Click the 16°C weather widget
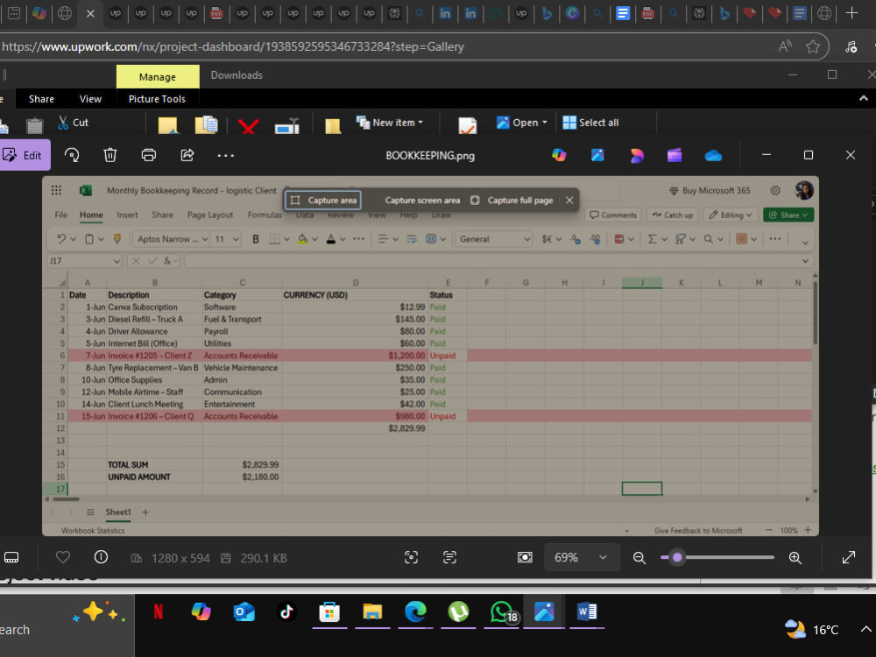The height and width of the screenshot is (657, 876). point(811,630)
